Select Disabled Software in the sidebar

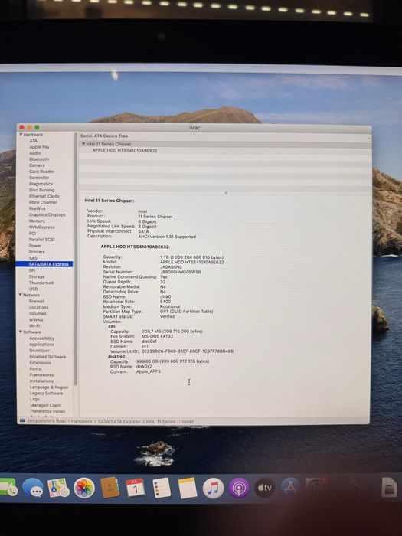[47, 357]
